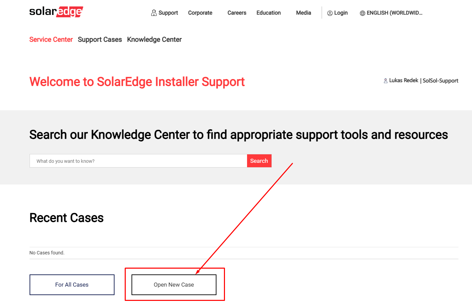
Task: Click the SolarEdge logo
Action: click(56, 12)
